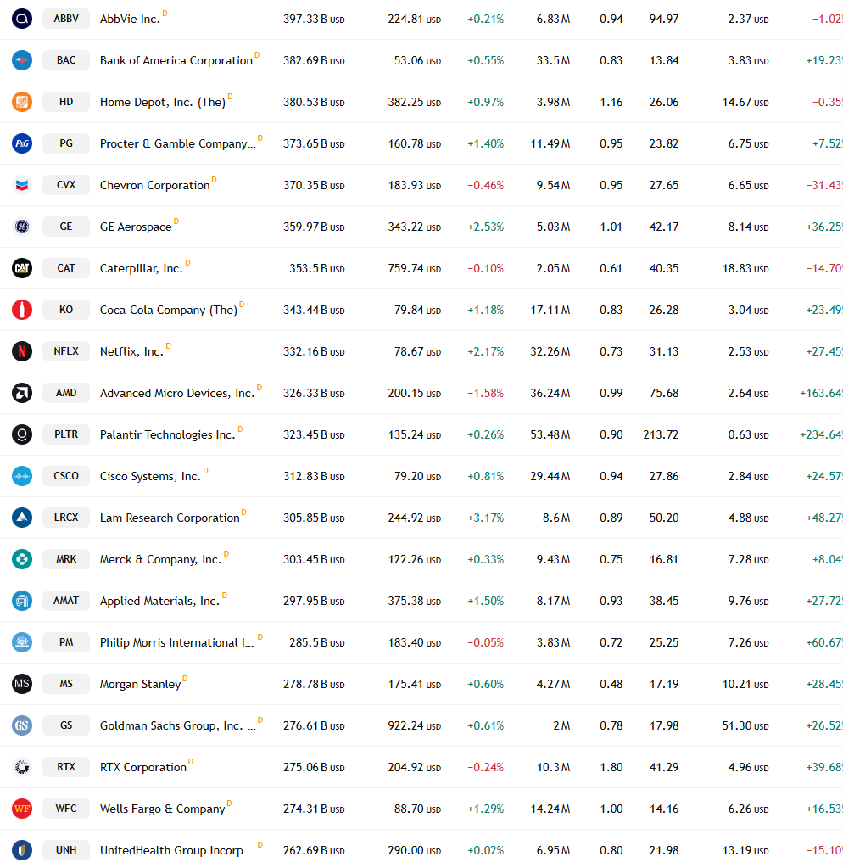Click the 290.00 USD UnitedHealth price

click(x=415, y=850)
